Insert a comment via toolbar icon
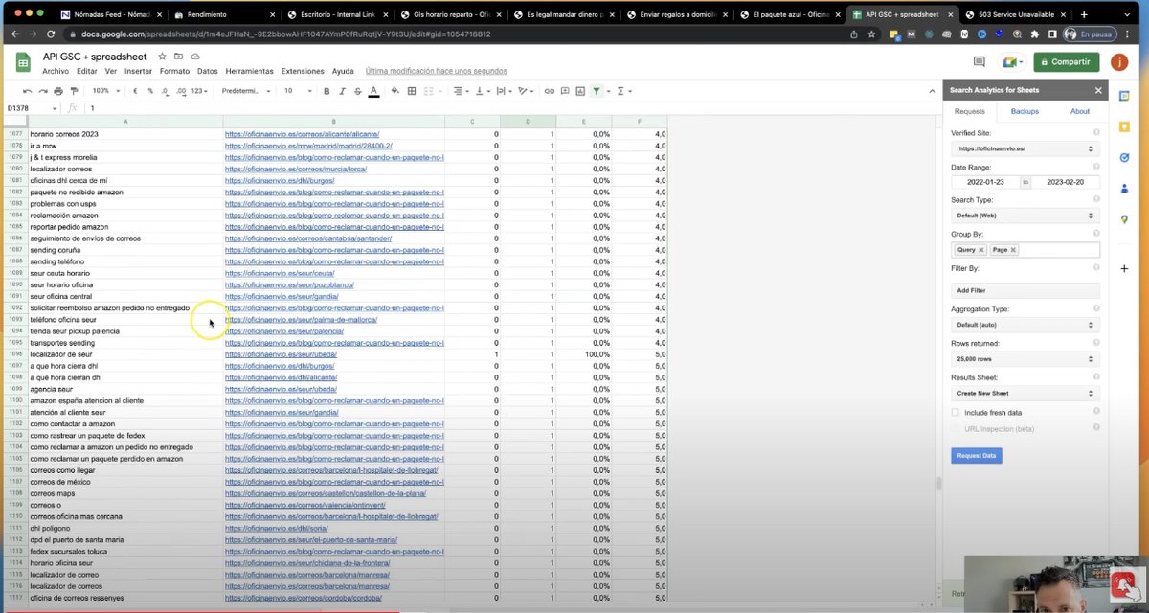This screenshot has width=1149, height=613. click(x=564, y=91)
